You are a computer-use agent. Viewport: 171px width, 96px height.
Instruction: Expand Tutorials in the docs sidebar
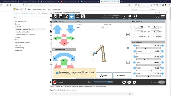(14, 37)
